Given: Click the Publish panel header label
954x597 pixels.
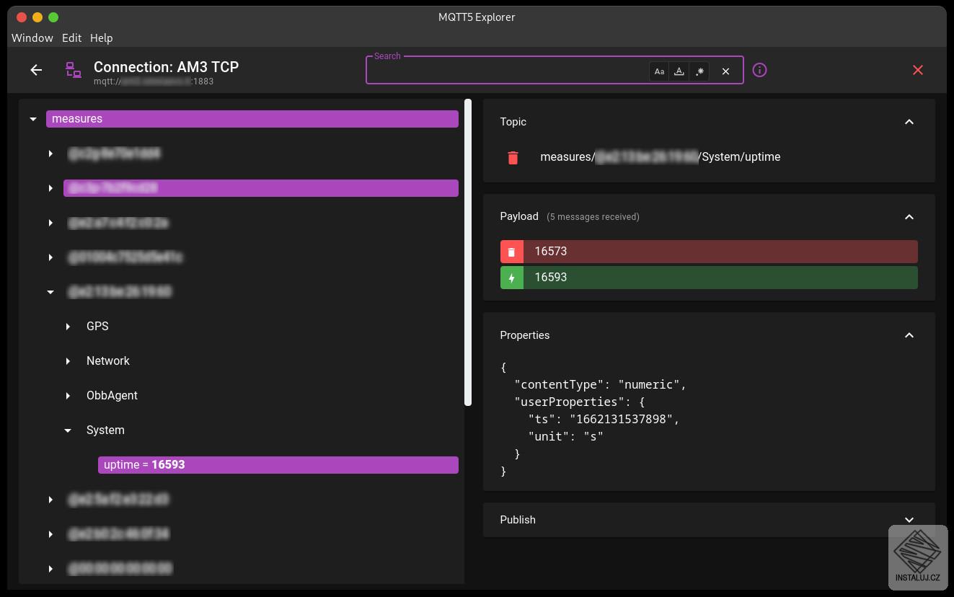Looking at the screenshot, I should click(x=518, y=520).
